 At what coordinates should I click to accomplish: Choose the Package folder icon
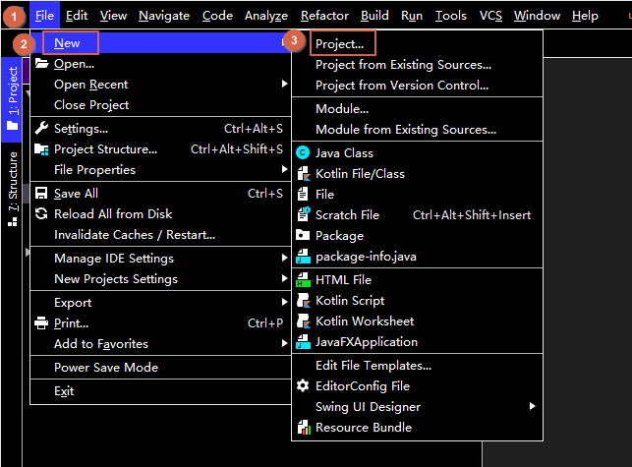click(x=303, y=236)
